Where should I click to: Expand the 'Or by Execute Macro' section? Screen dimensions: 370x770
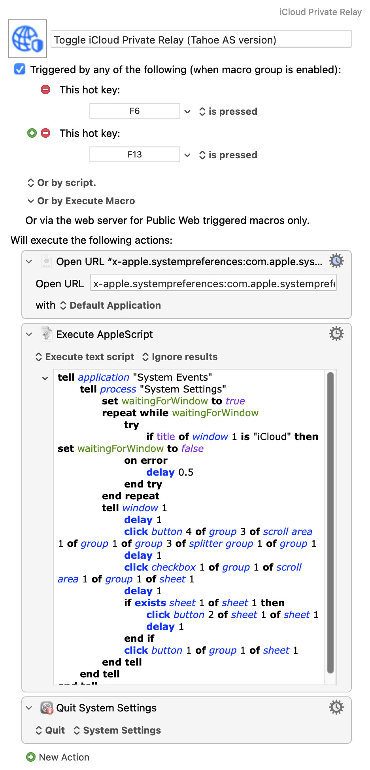31,201
